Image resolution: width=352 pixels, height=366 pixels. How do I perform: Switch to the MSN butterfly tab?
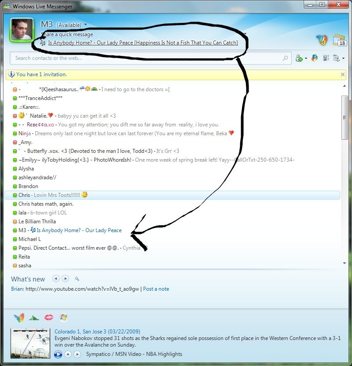(19, 318)
